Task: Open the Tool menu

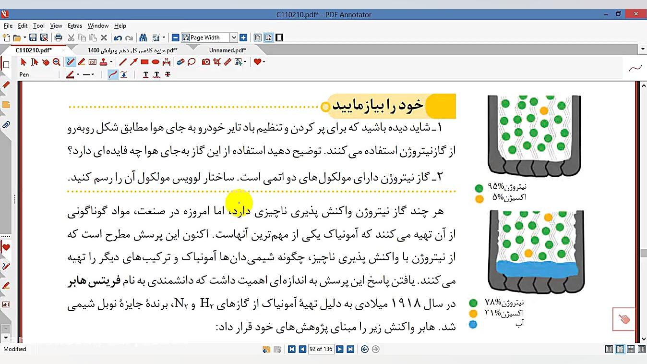Action: 39,26
